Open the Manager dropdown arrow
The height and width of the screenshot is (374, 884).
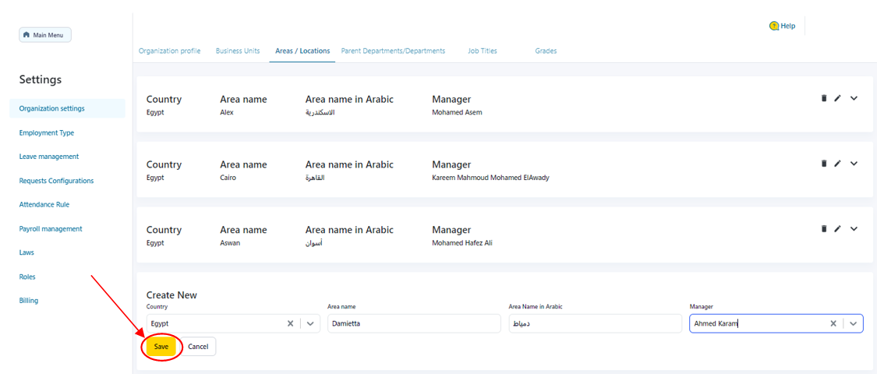[853, 323]
